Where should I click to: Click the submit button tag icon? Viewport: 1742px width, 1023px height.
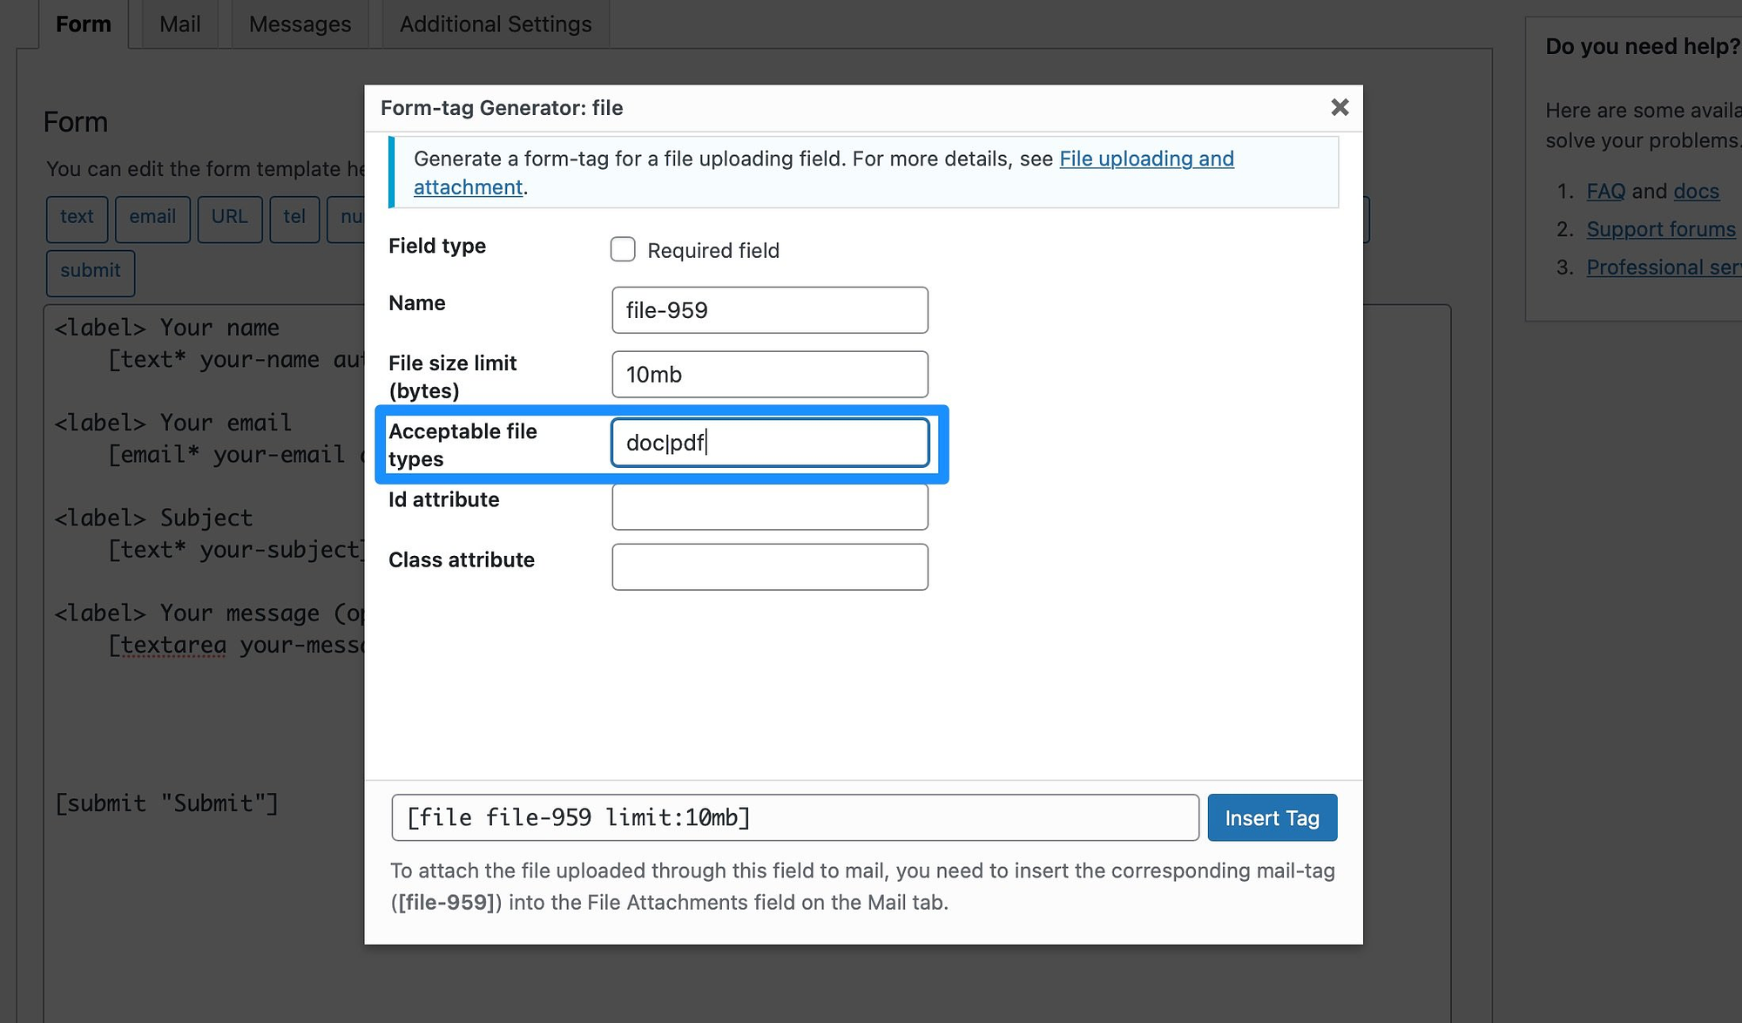click(88, 270)
